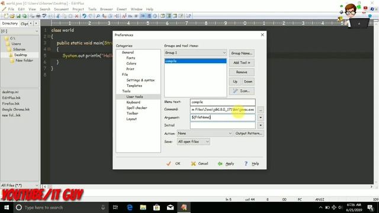Click OK in Preferences dialog
The height and width of the screenshot is (213, 379).
pos(174,163)
